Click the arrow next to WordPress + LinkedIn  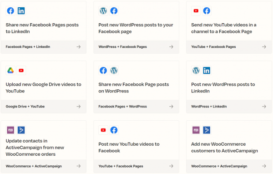(x=264, y=106)
